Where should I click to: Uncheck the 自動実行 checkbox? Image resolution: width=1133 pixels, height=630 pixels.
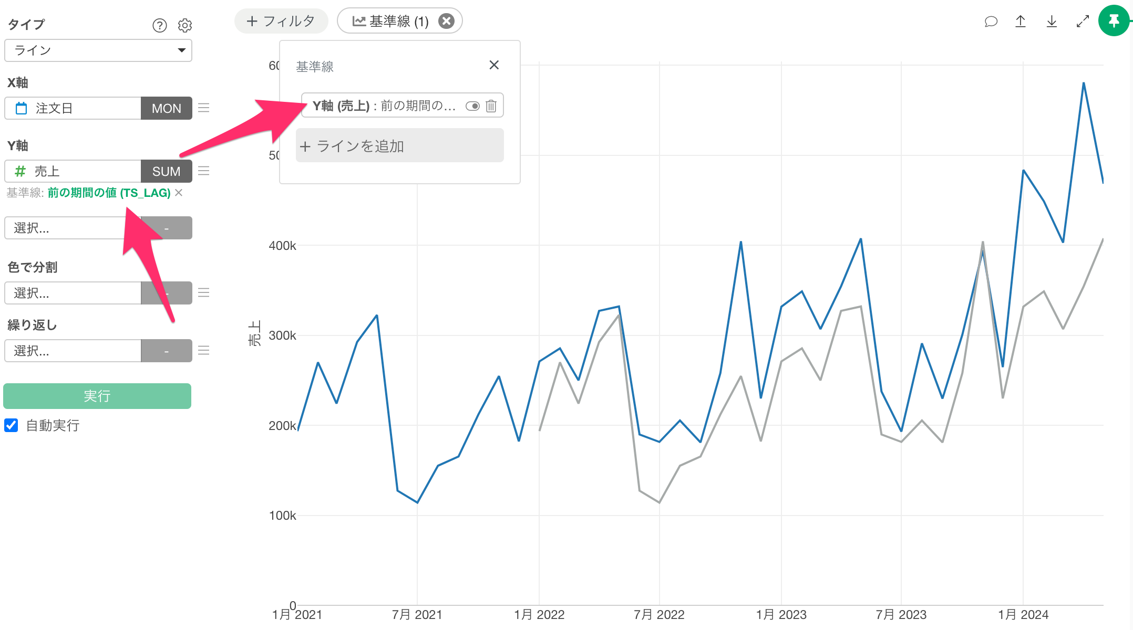[11, 425]
